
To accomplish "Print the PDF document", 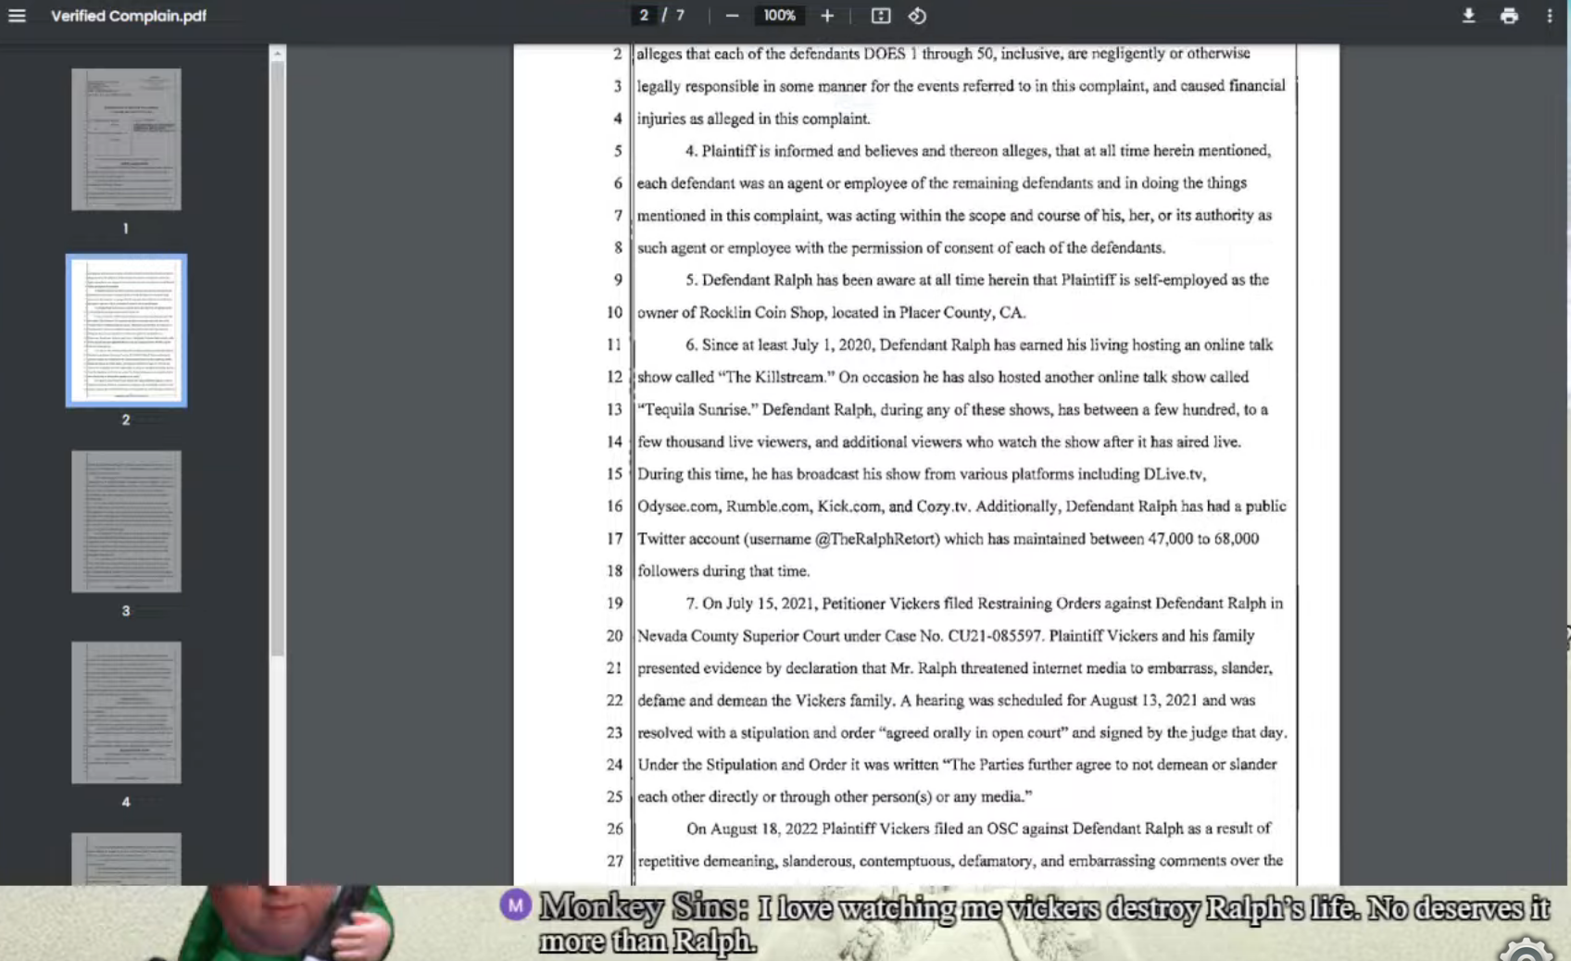I will click(x=1509, y=16).
